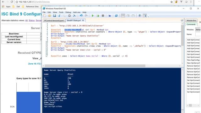
Task: Open the 'Status' statistics view link
Action: (x=32, y=20)
